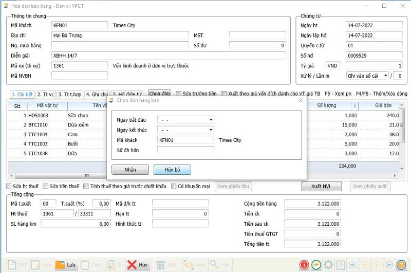Click the gear settings icon in bottom toolbar

coord(328,265)
